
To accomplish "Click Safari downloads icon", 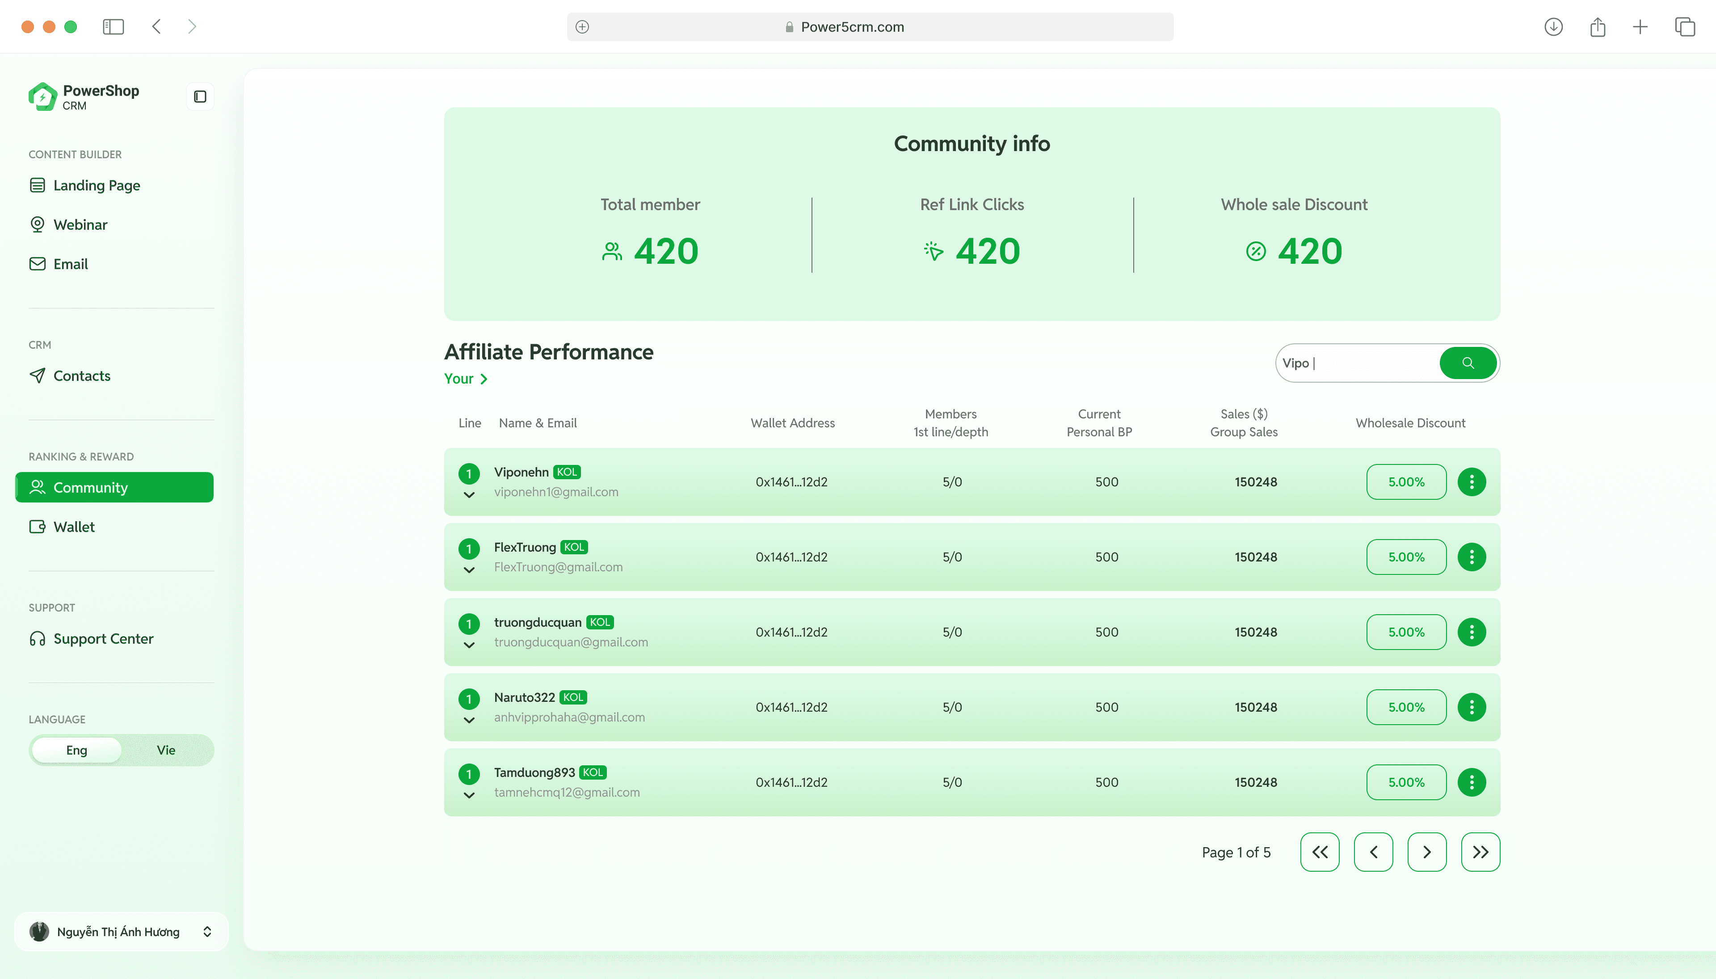I will pyautogui.click(x=1553, y=27).
